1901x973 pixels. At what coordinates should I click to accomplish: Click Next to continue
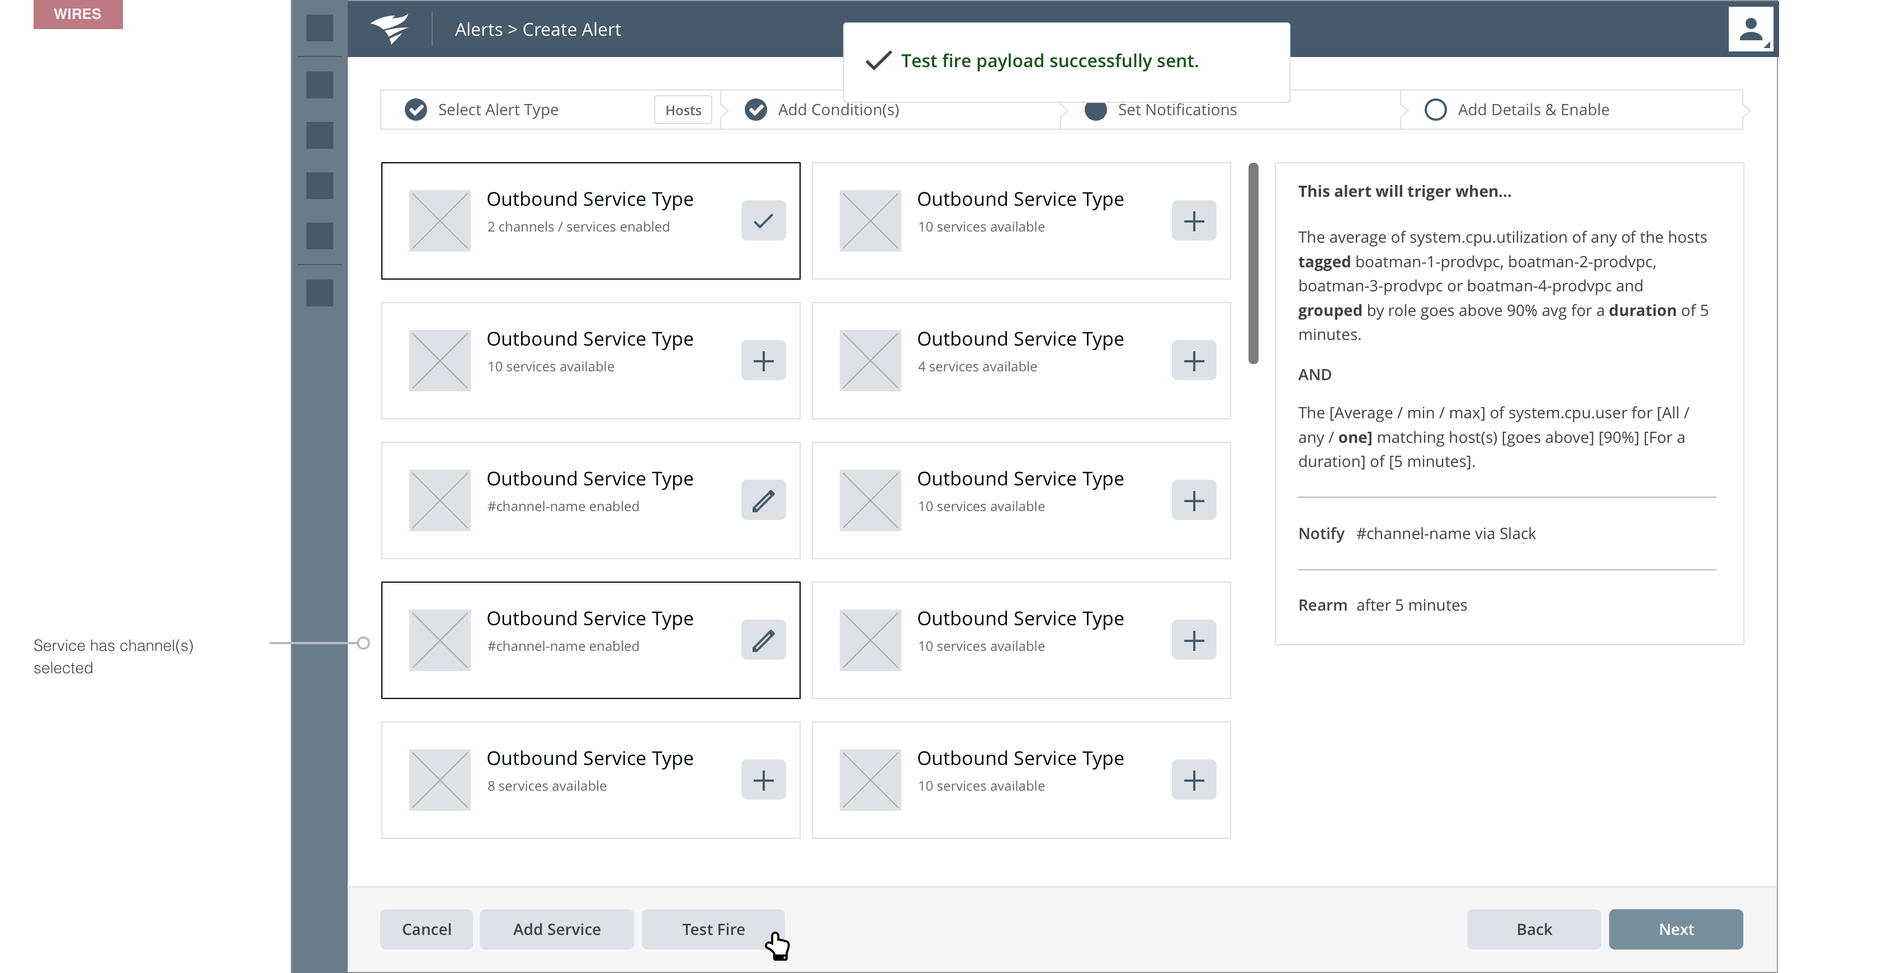click(1675, 929)
